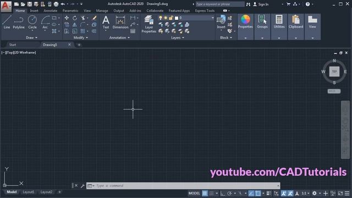Click the Stretch tool icon
Screen dimensions: 352x198
(67, 31)
